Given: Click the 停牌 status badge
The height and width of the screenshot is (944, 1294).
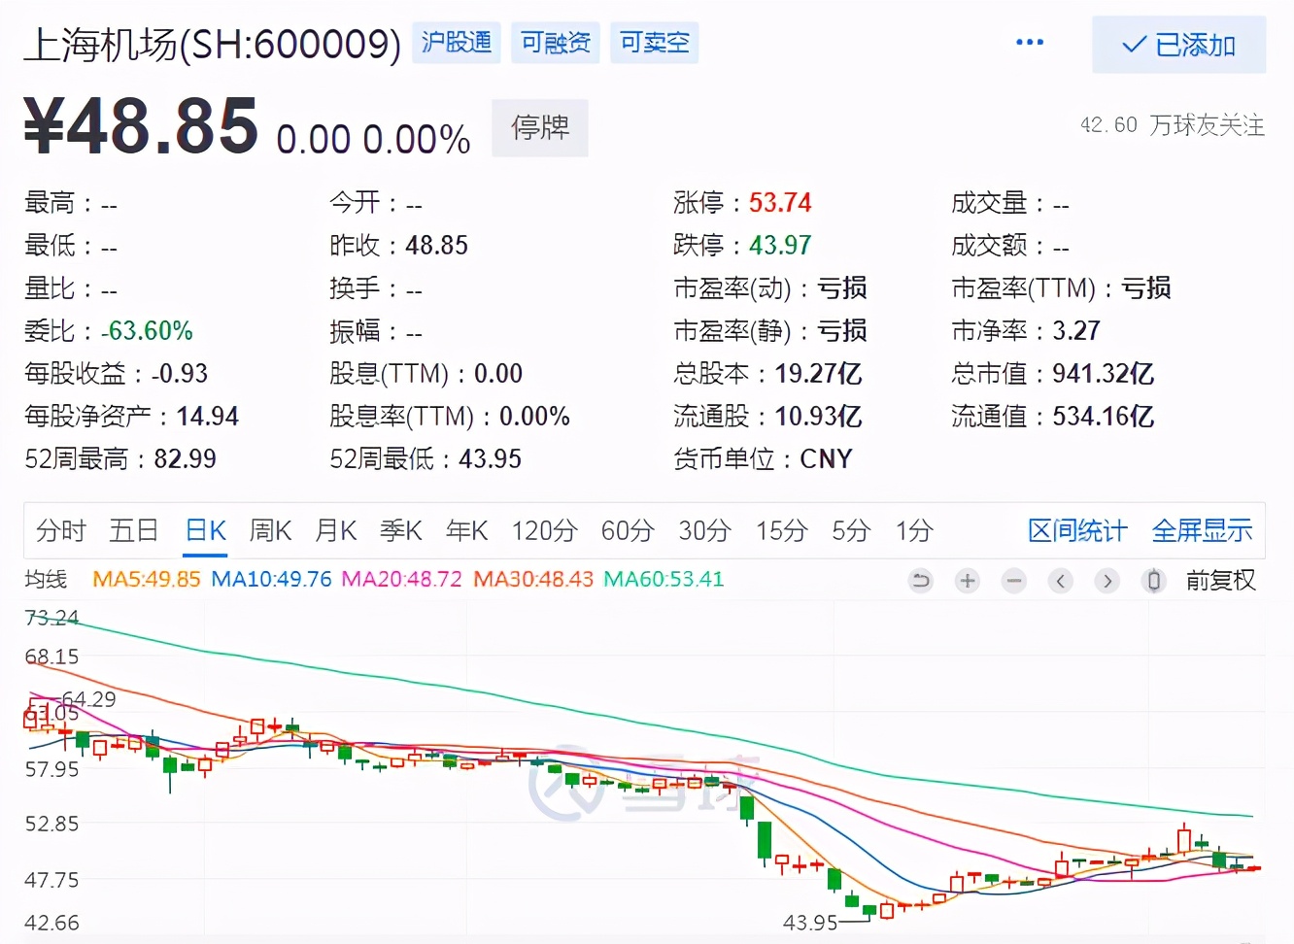Looking at the screenshot, I should pyautogui.click(x=539, y=127).
